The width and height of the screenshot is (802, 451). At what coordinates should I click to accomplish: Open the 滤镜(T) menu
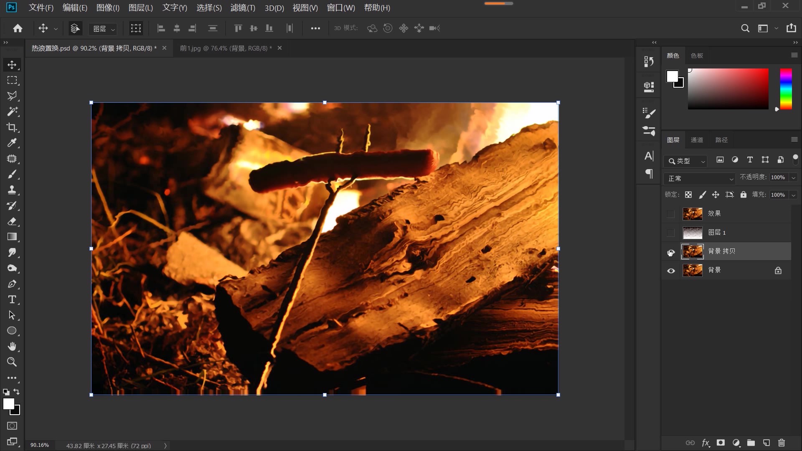tap(243, 8)
